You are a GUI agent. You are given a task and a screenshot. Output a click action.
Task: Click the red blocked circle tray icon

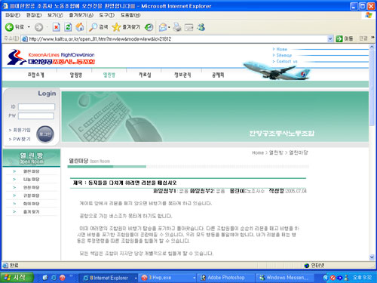[333, 278]
